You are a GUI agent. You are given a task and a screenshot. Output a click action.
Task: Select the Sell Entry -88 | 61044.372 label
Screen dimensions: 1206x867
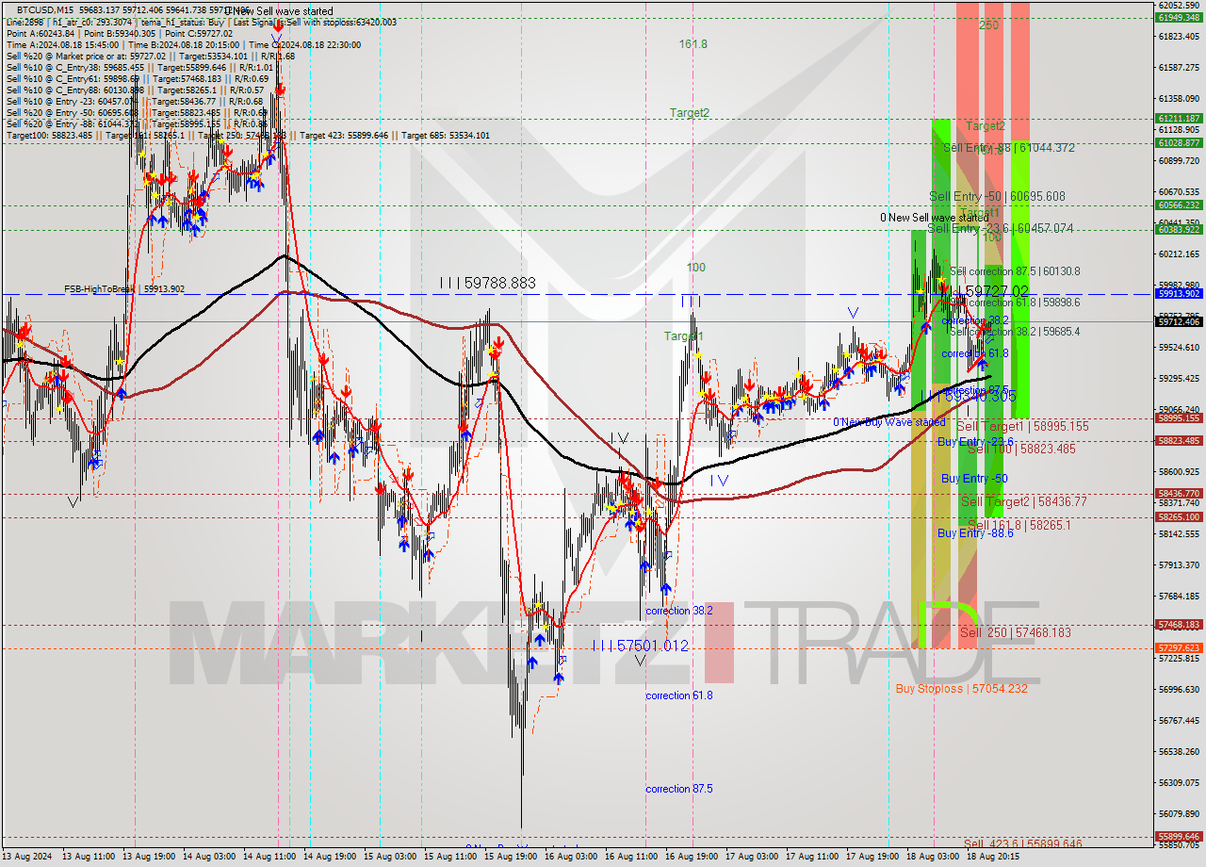click(x=1009, y=148)
